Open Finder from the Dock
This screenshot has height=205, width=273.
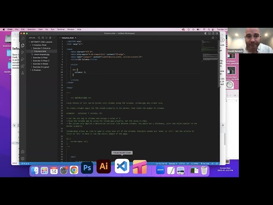pyautogui.click(x=35, y=170)
